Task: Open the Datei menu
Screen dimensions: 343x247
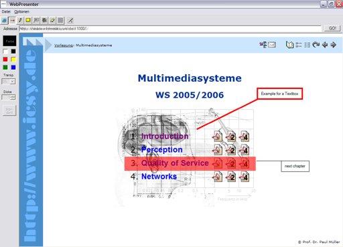Action: (x=6, y=11)
